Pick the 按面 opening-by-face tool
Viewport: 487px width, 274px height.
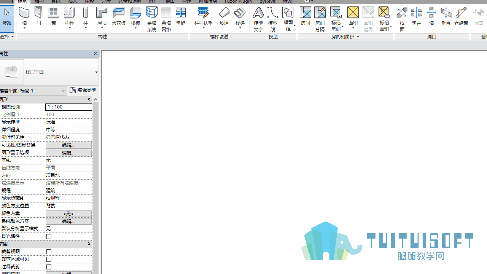point(402,19)
